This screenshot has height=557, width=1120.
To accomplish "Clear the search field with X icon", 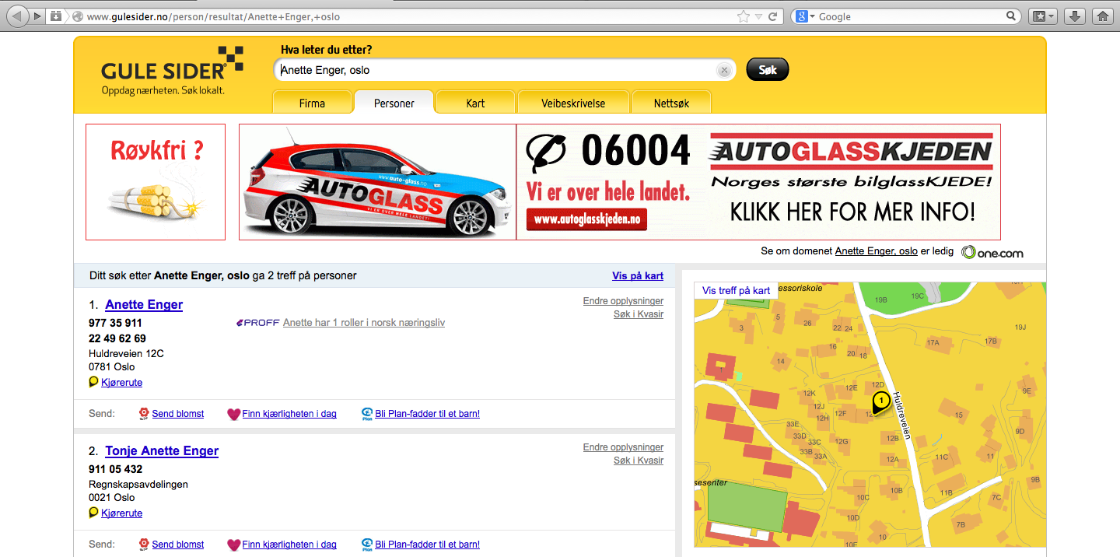I will (x=724, y=70).
